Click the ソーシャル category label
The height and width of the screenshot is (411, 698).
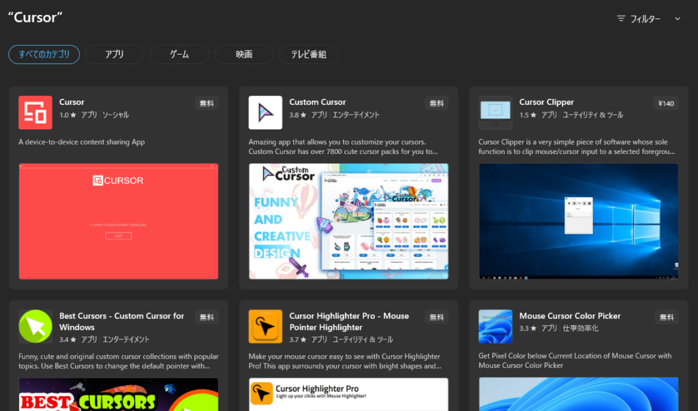point(116,115)
